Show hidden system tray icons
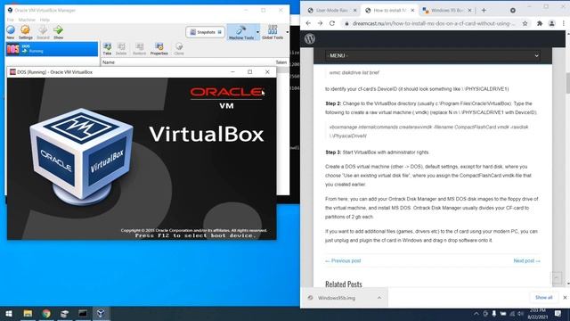 coord(476,313)
